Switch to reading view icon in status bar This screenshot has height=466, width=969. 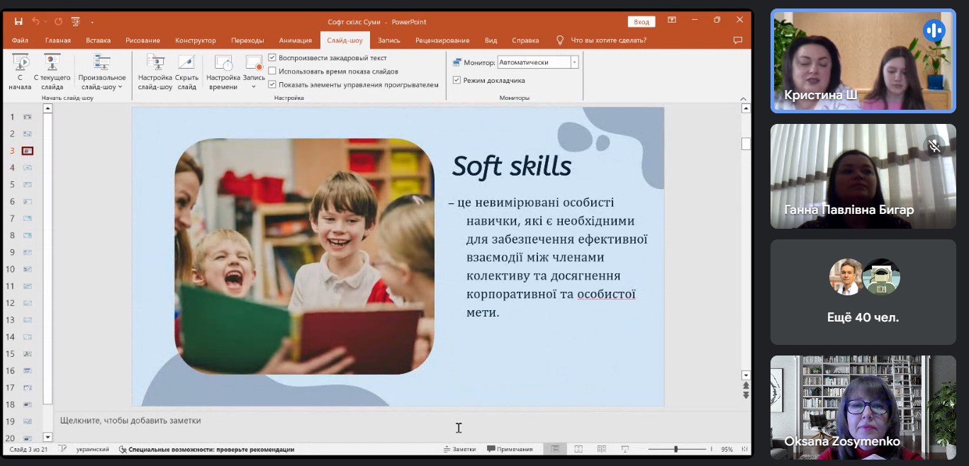point(602,449)
